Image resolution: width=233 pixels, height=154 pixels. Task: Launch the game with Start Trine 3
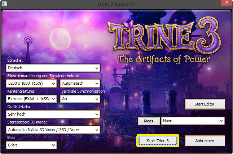click(x=158, y=141)
